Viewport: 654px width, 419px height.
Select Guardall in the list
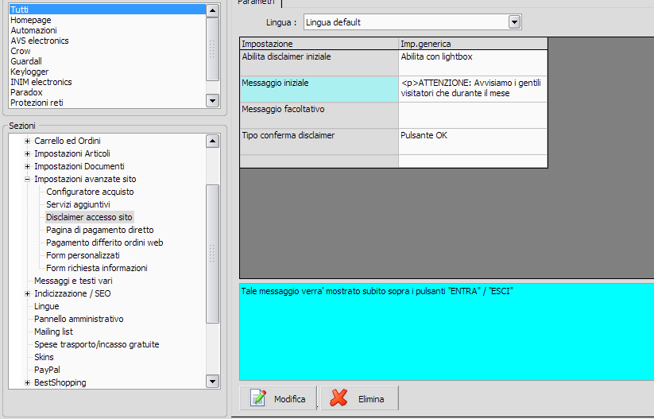click(107, 61)
